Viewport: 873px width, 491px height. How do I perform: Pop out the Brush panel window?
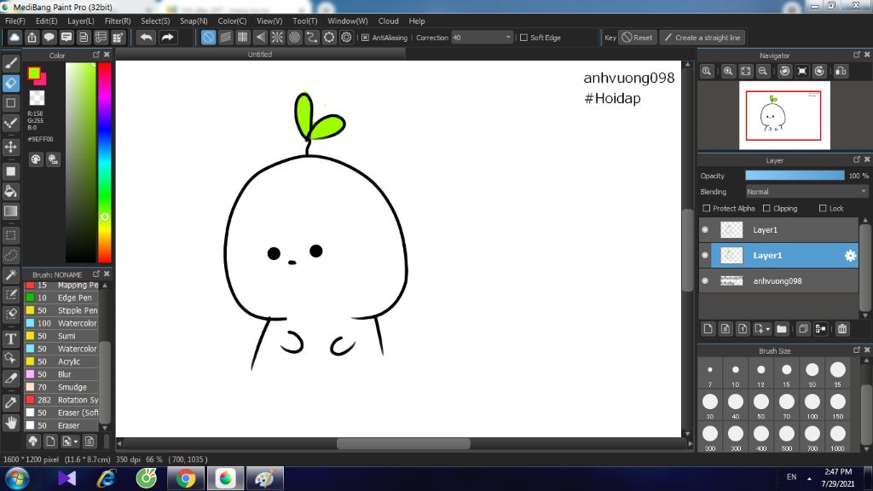point(96,274)
